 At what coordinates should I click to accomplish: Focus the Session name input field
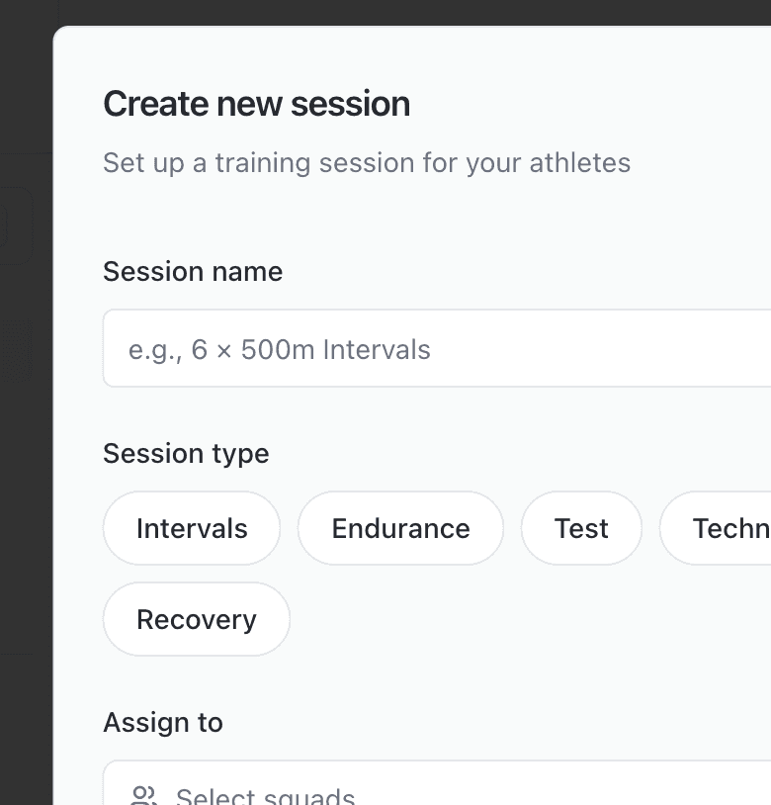pyautogui.click(x=435, y=349)
